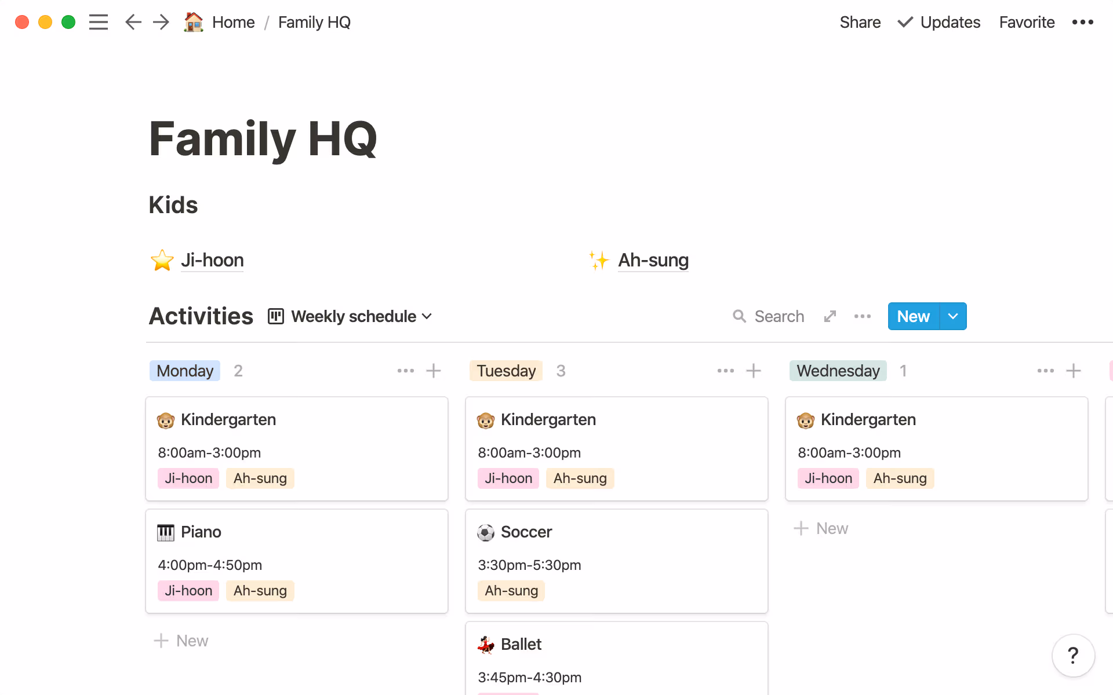
Task: Toggle the sidebar hamburger menu
Action: pyautogui.click(x=99, y=22)
